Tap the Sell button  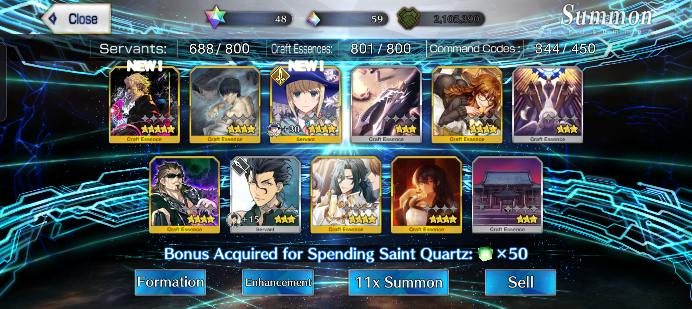click(x=520, y=282)
